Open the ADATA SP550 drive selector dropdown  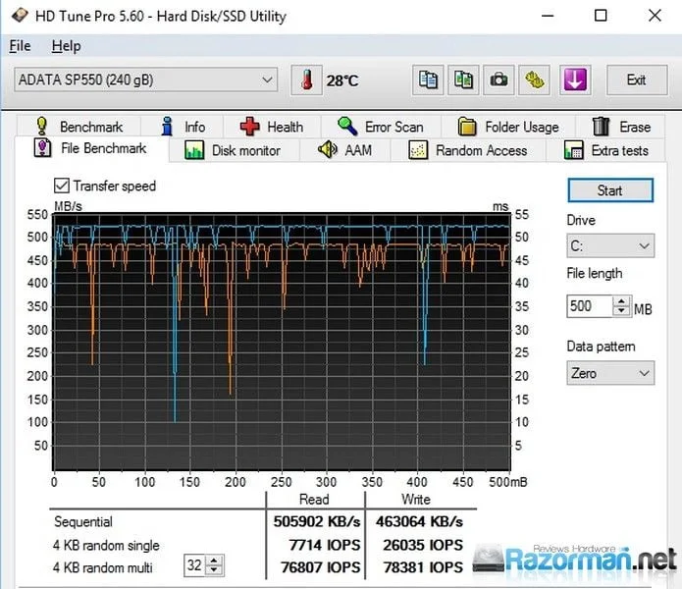point(145,80)
